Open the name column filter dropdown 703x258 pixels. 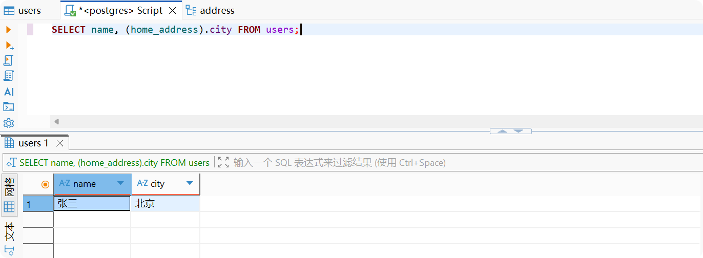120,183
